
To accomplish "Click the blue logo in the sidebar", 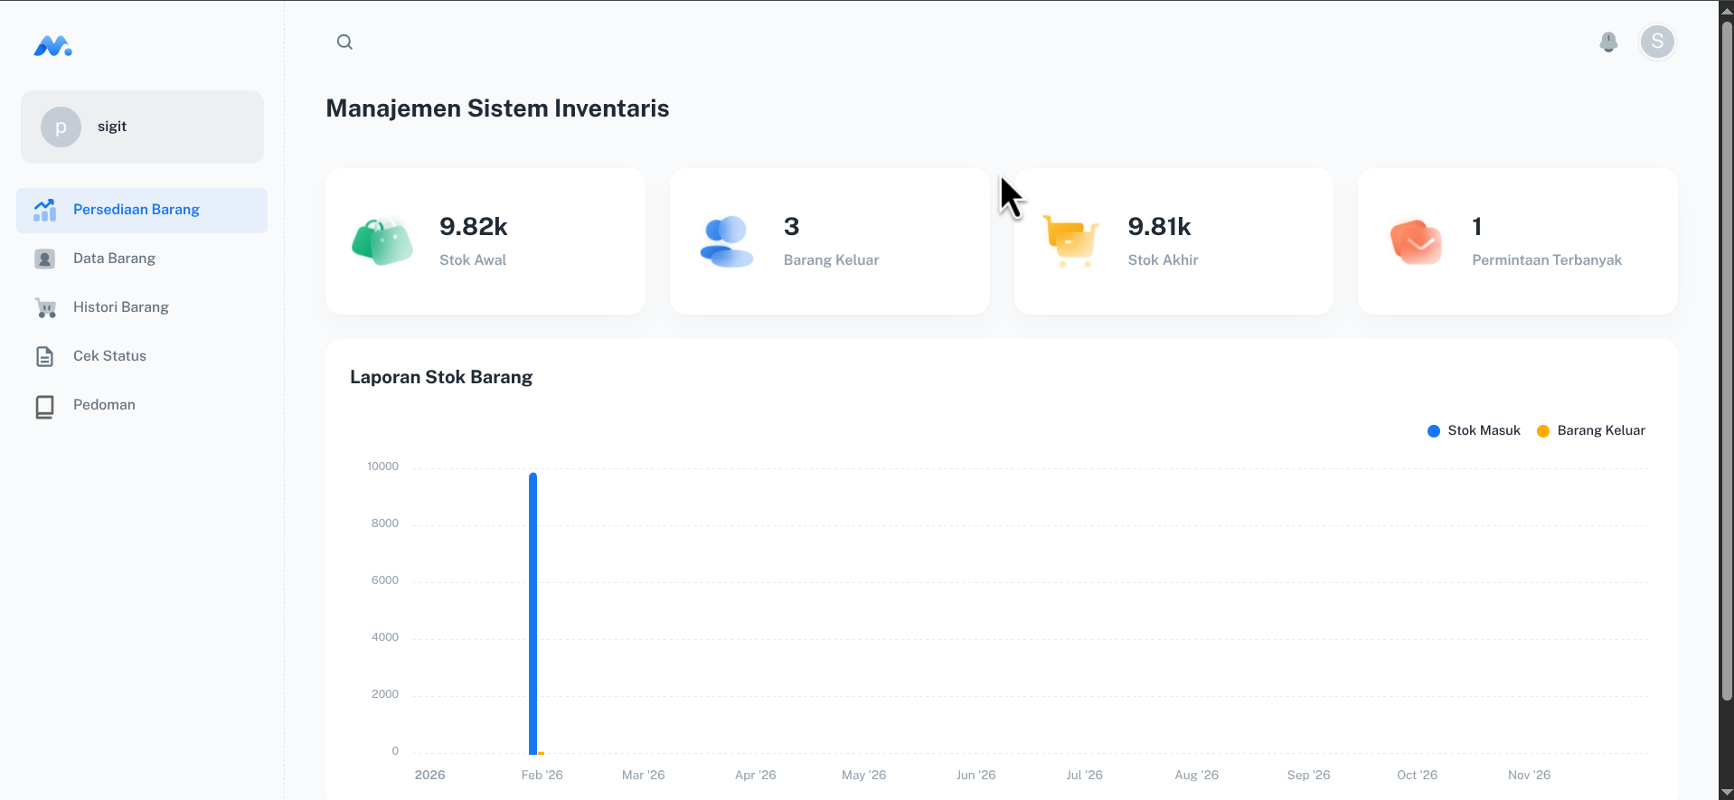I will click(x=52, y=46).
